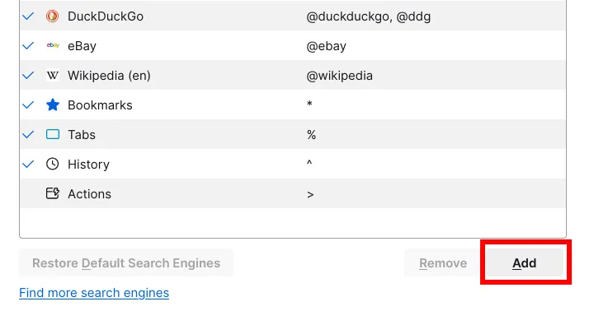Click the blue Bookmarks star icon
The width and height of the screenshot is (594, 311).
click(53, 104)
